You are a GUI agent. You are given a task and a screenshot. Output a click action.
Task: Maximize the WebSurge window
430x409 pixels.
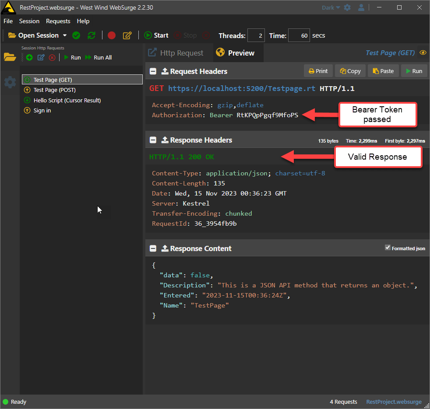tap(399, 7)
